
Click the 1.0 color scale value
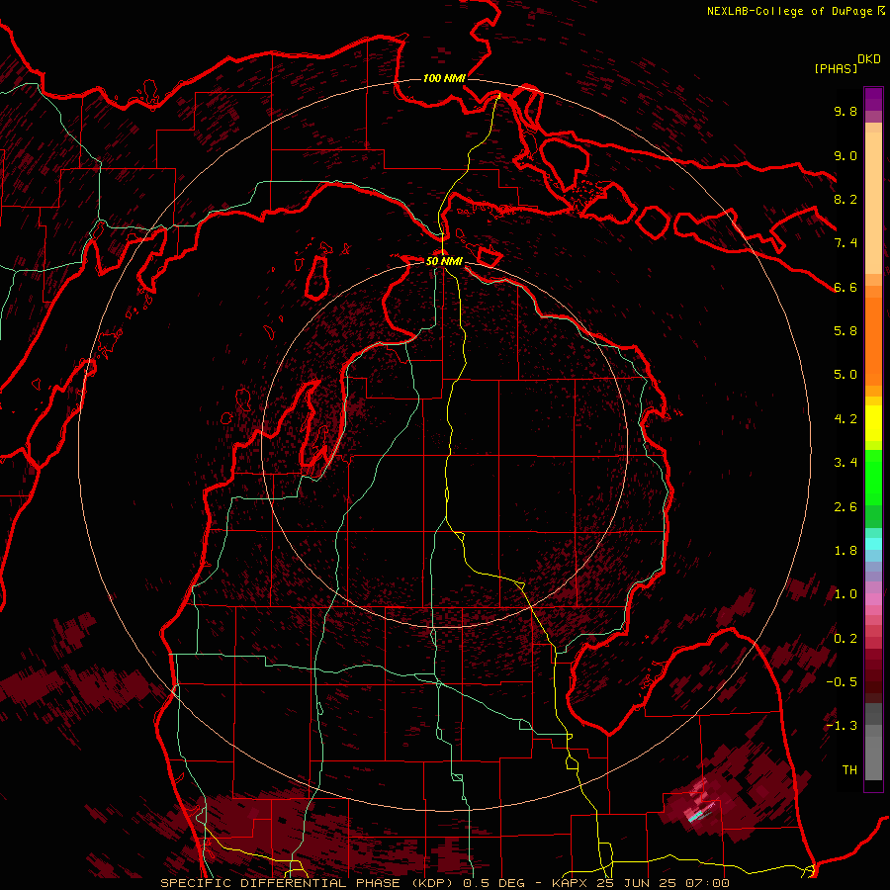(x=845, y=594)
